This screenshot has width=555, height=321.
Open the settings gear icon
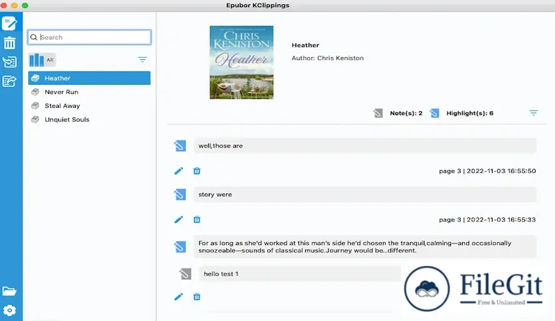[9, 310]
